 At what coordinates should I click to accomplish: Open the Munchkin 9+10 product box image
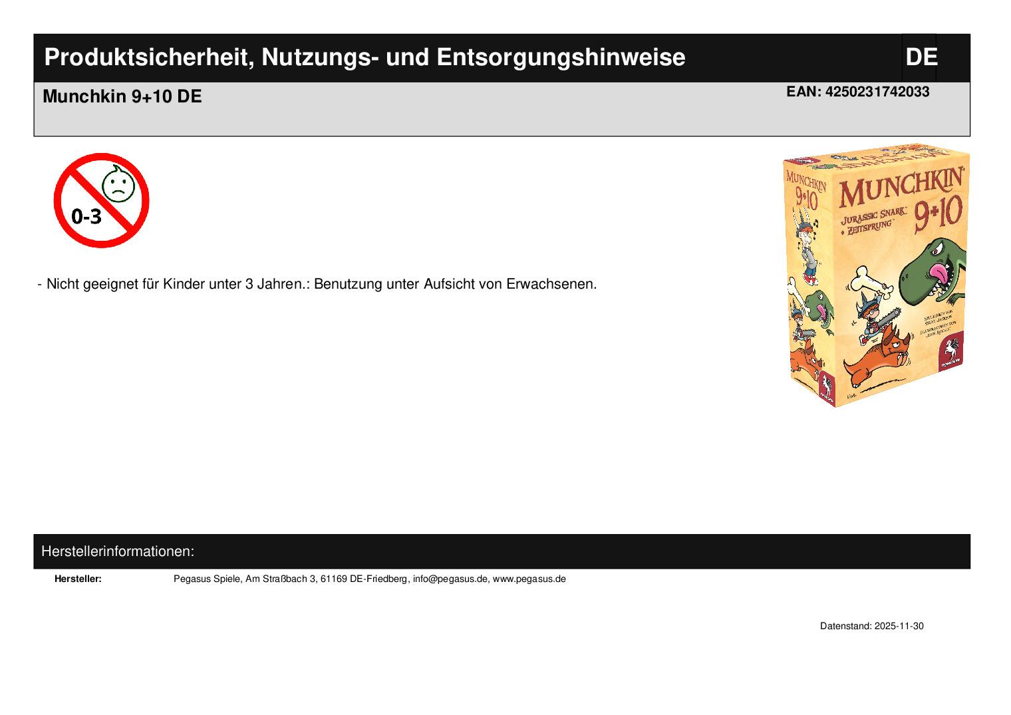(x=876, y=274)
